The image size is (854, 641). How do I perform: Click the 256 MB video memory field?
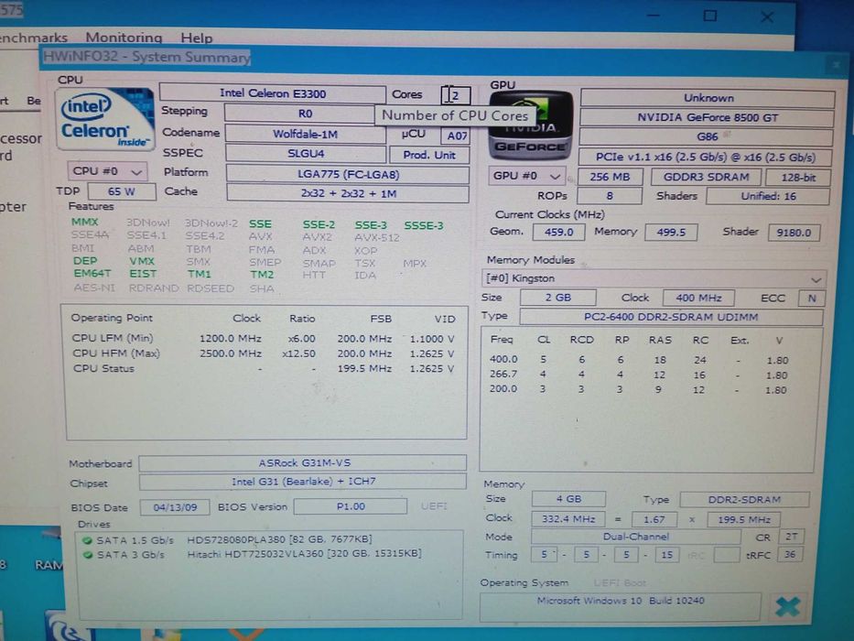(610, 177)
